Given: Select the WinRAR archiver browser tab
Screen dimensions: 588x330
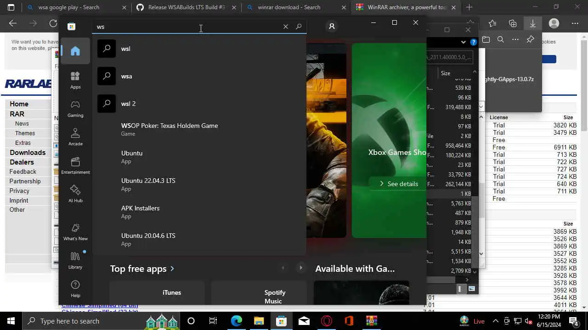Looking at the screenshot, I should click(x=407, y=7).
